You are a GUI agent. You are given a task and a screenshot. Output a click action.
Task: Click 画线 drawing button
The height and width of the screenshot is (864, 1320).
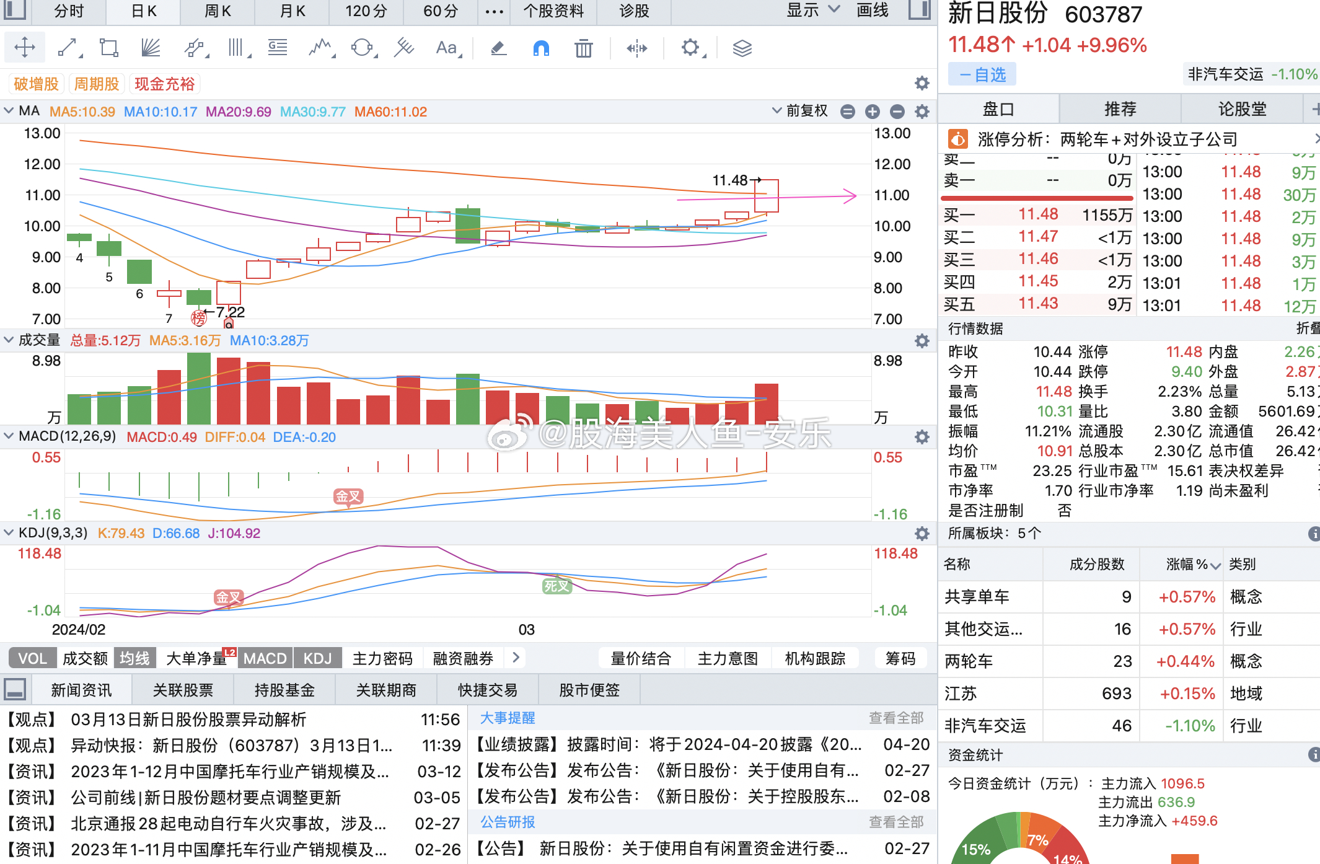tap(872, 10)
